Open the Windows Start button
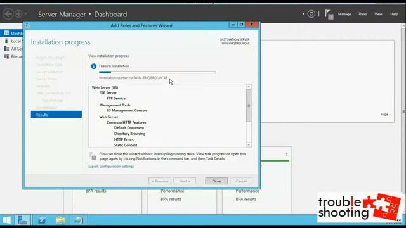Image resolution: width=406 pixels, height=228 pixels. [6, 220]
